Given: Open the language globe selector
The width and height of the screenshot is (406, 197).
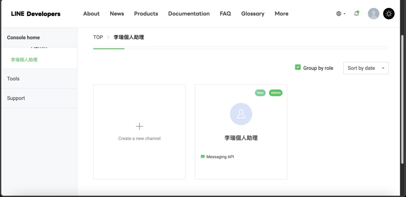Looking at the screenshot, I should pos(341,14).
